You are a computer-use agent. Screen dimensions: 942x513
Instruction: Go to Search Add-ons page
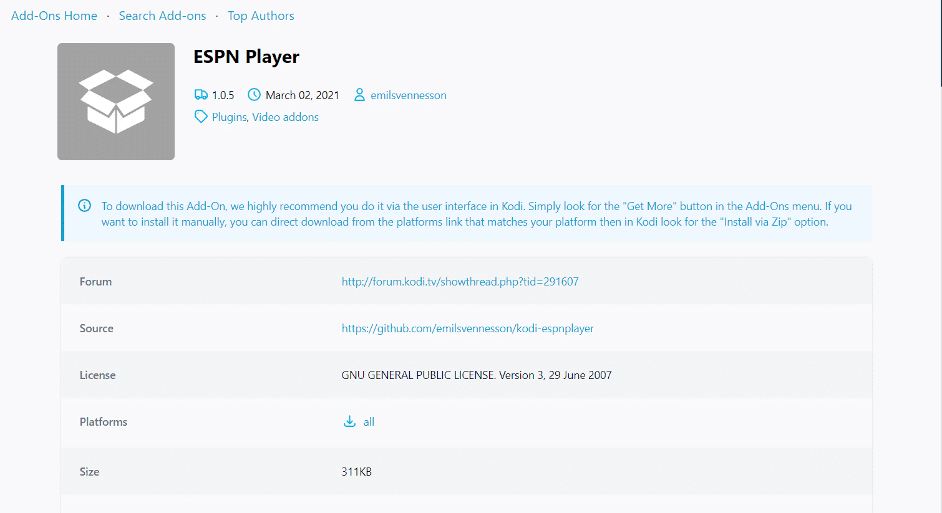[162, 16]
